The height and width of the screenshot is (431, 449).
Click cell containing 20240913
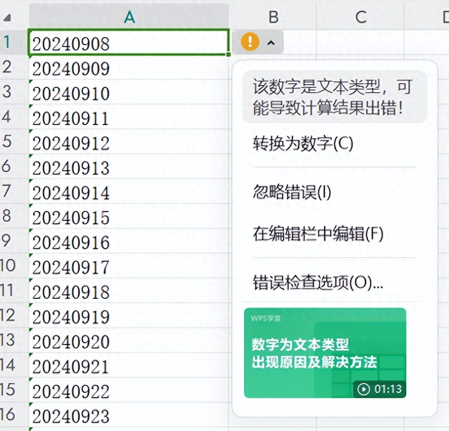tap(129, 166)
